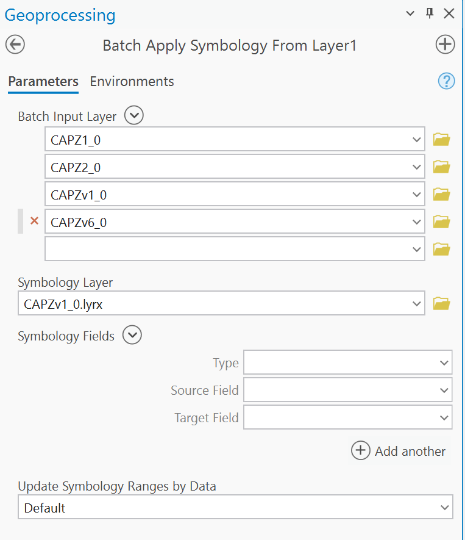Collapse the Batch Input Layer section
The width and height of the screenshot is (465, 540).
click(x=133, y=115)
